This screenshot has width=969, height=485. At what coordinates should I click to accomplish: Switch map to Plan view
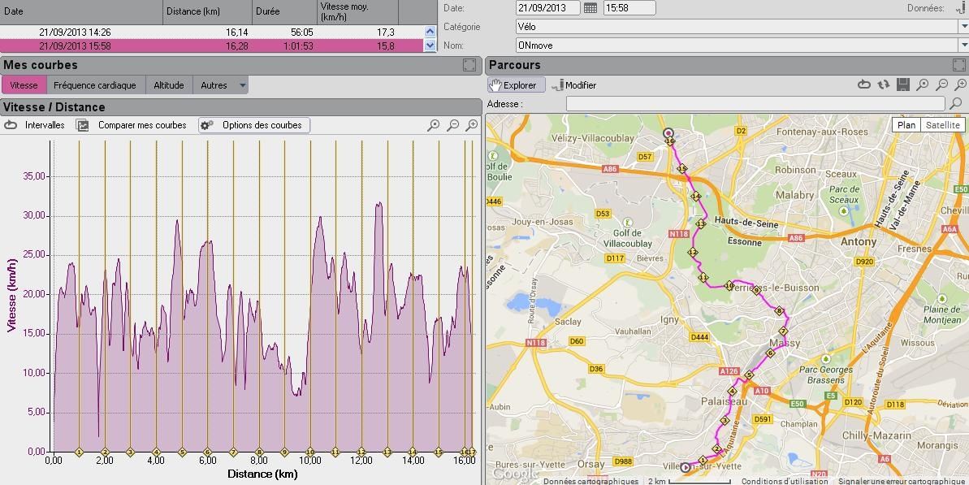[x=906, y=125]
